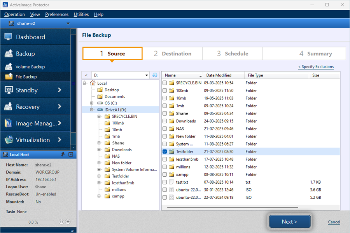
Task: Expand the Shane folder tree node
Action: (99, 143)
